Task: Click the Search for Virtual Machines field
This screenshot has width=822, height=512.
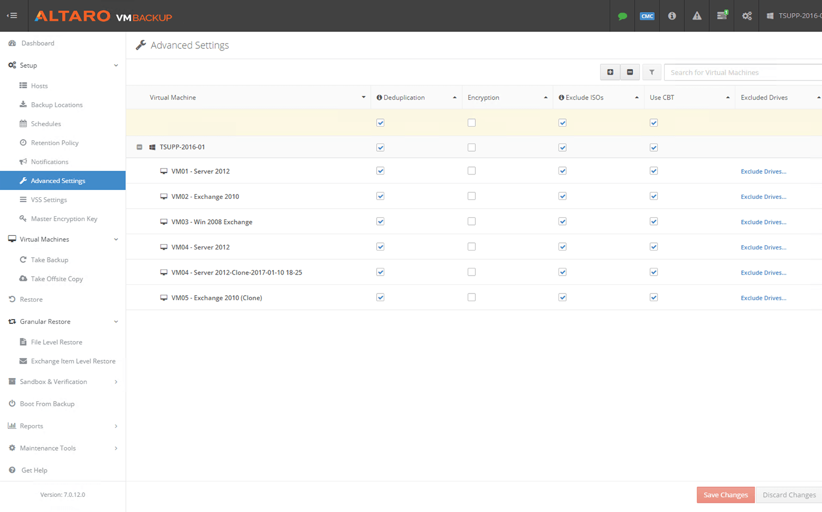Action: (x=743, y=72)
